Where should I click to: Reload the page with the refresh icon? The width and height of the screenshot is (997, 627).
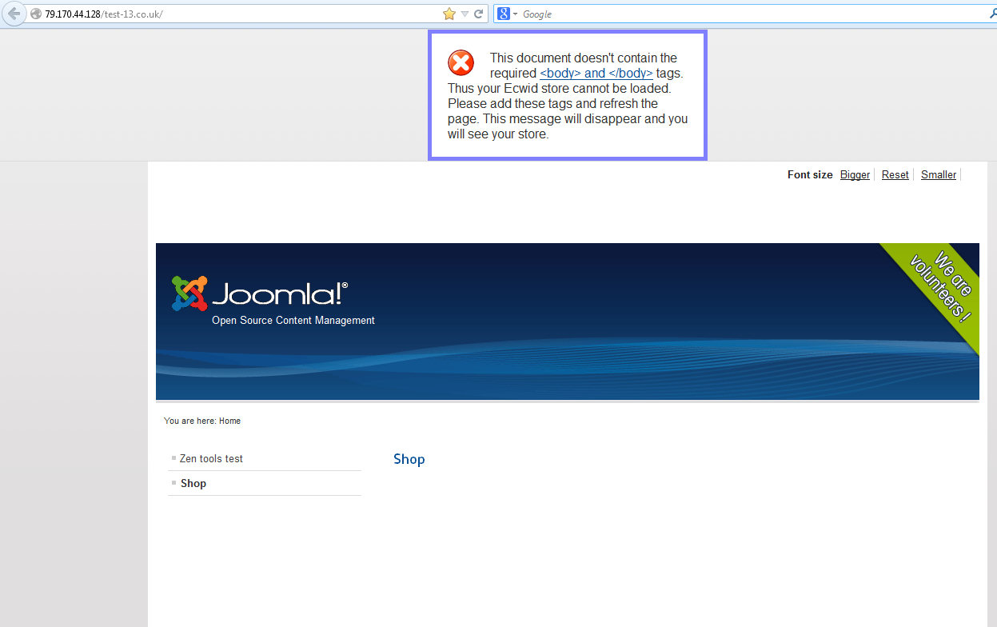(479, 14)
